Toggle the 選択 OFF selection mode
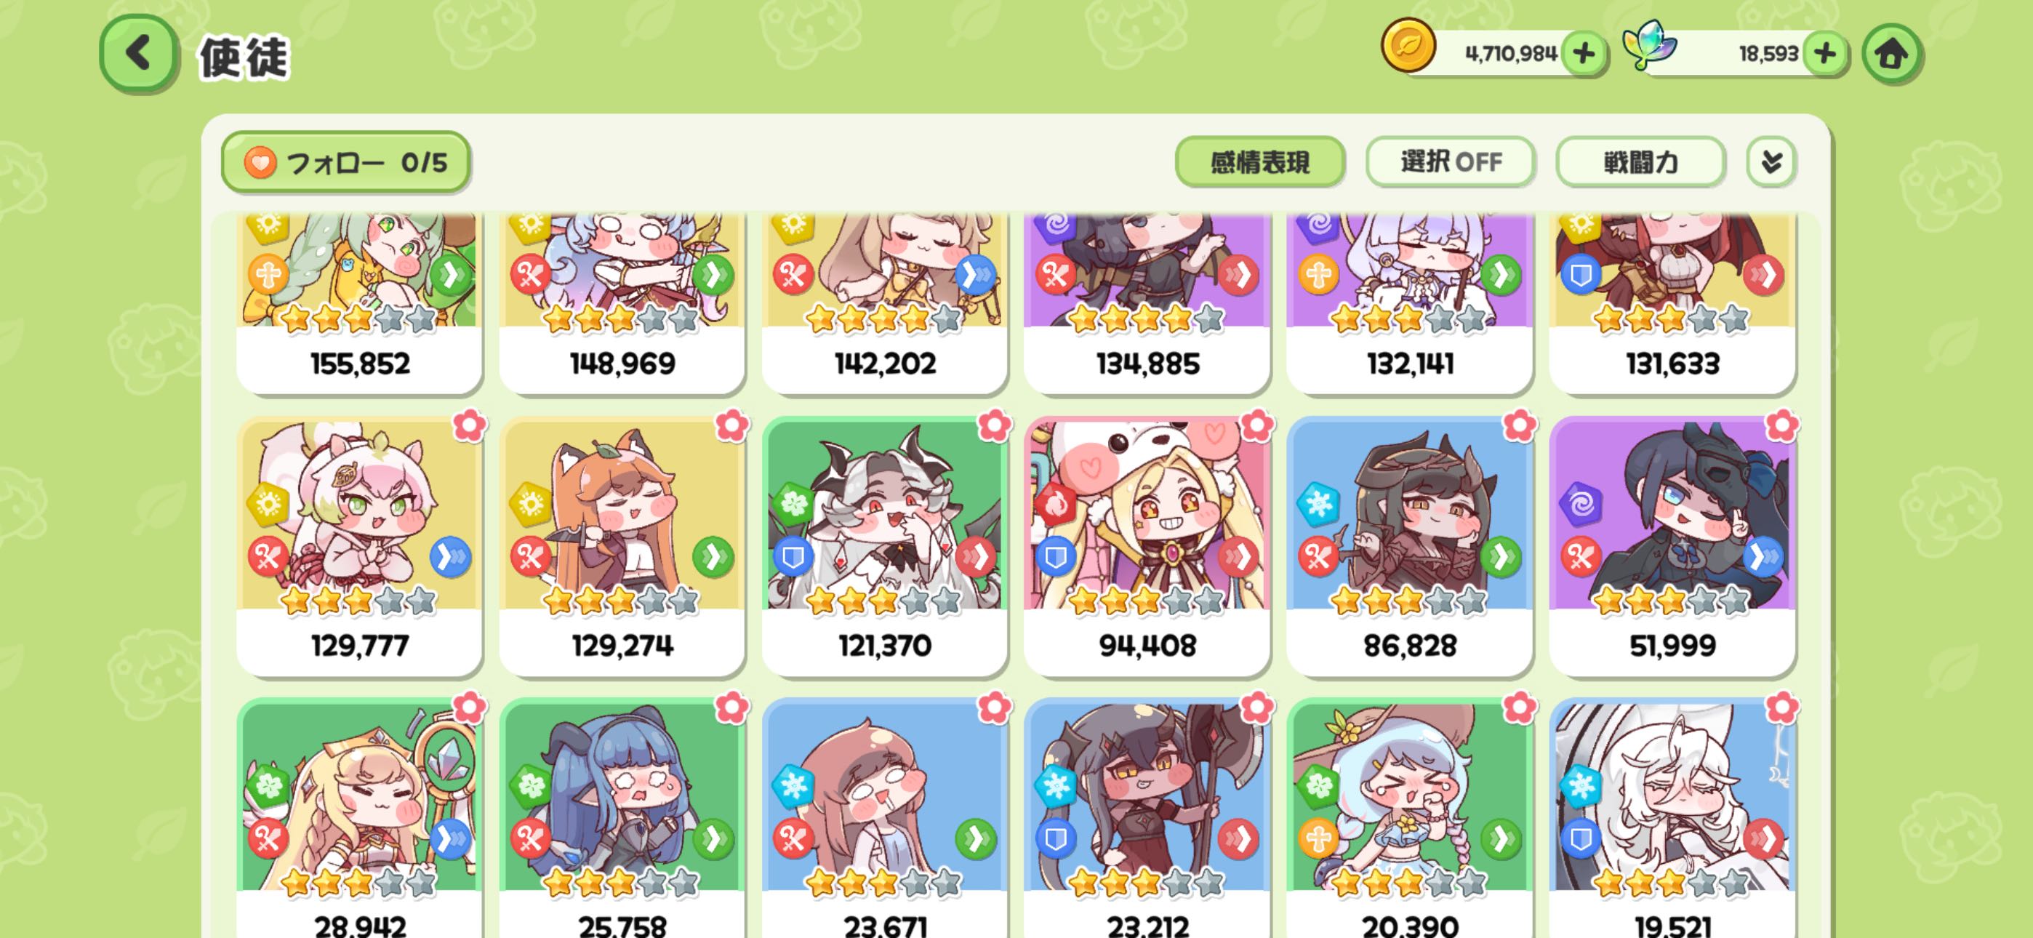Screen dimensions: 2033x938 coord(1451,162)
